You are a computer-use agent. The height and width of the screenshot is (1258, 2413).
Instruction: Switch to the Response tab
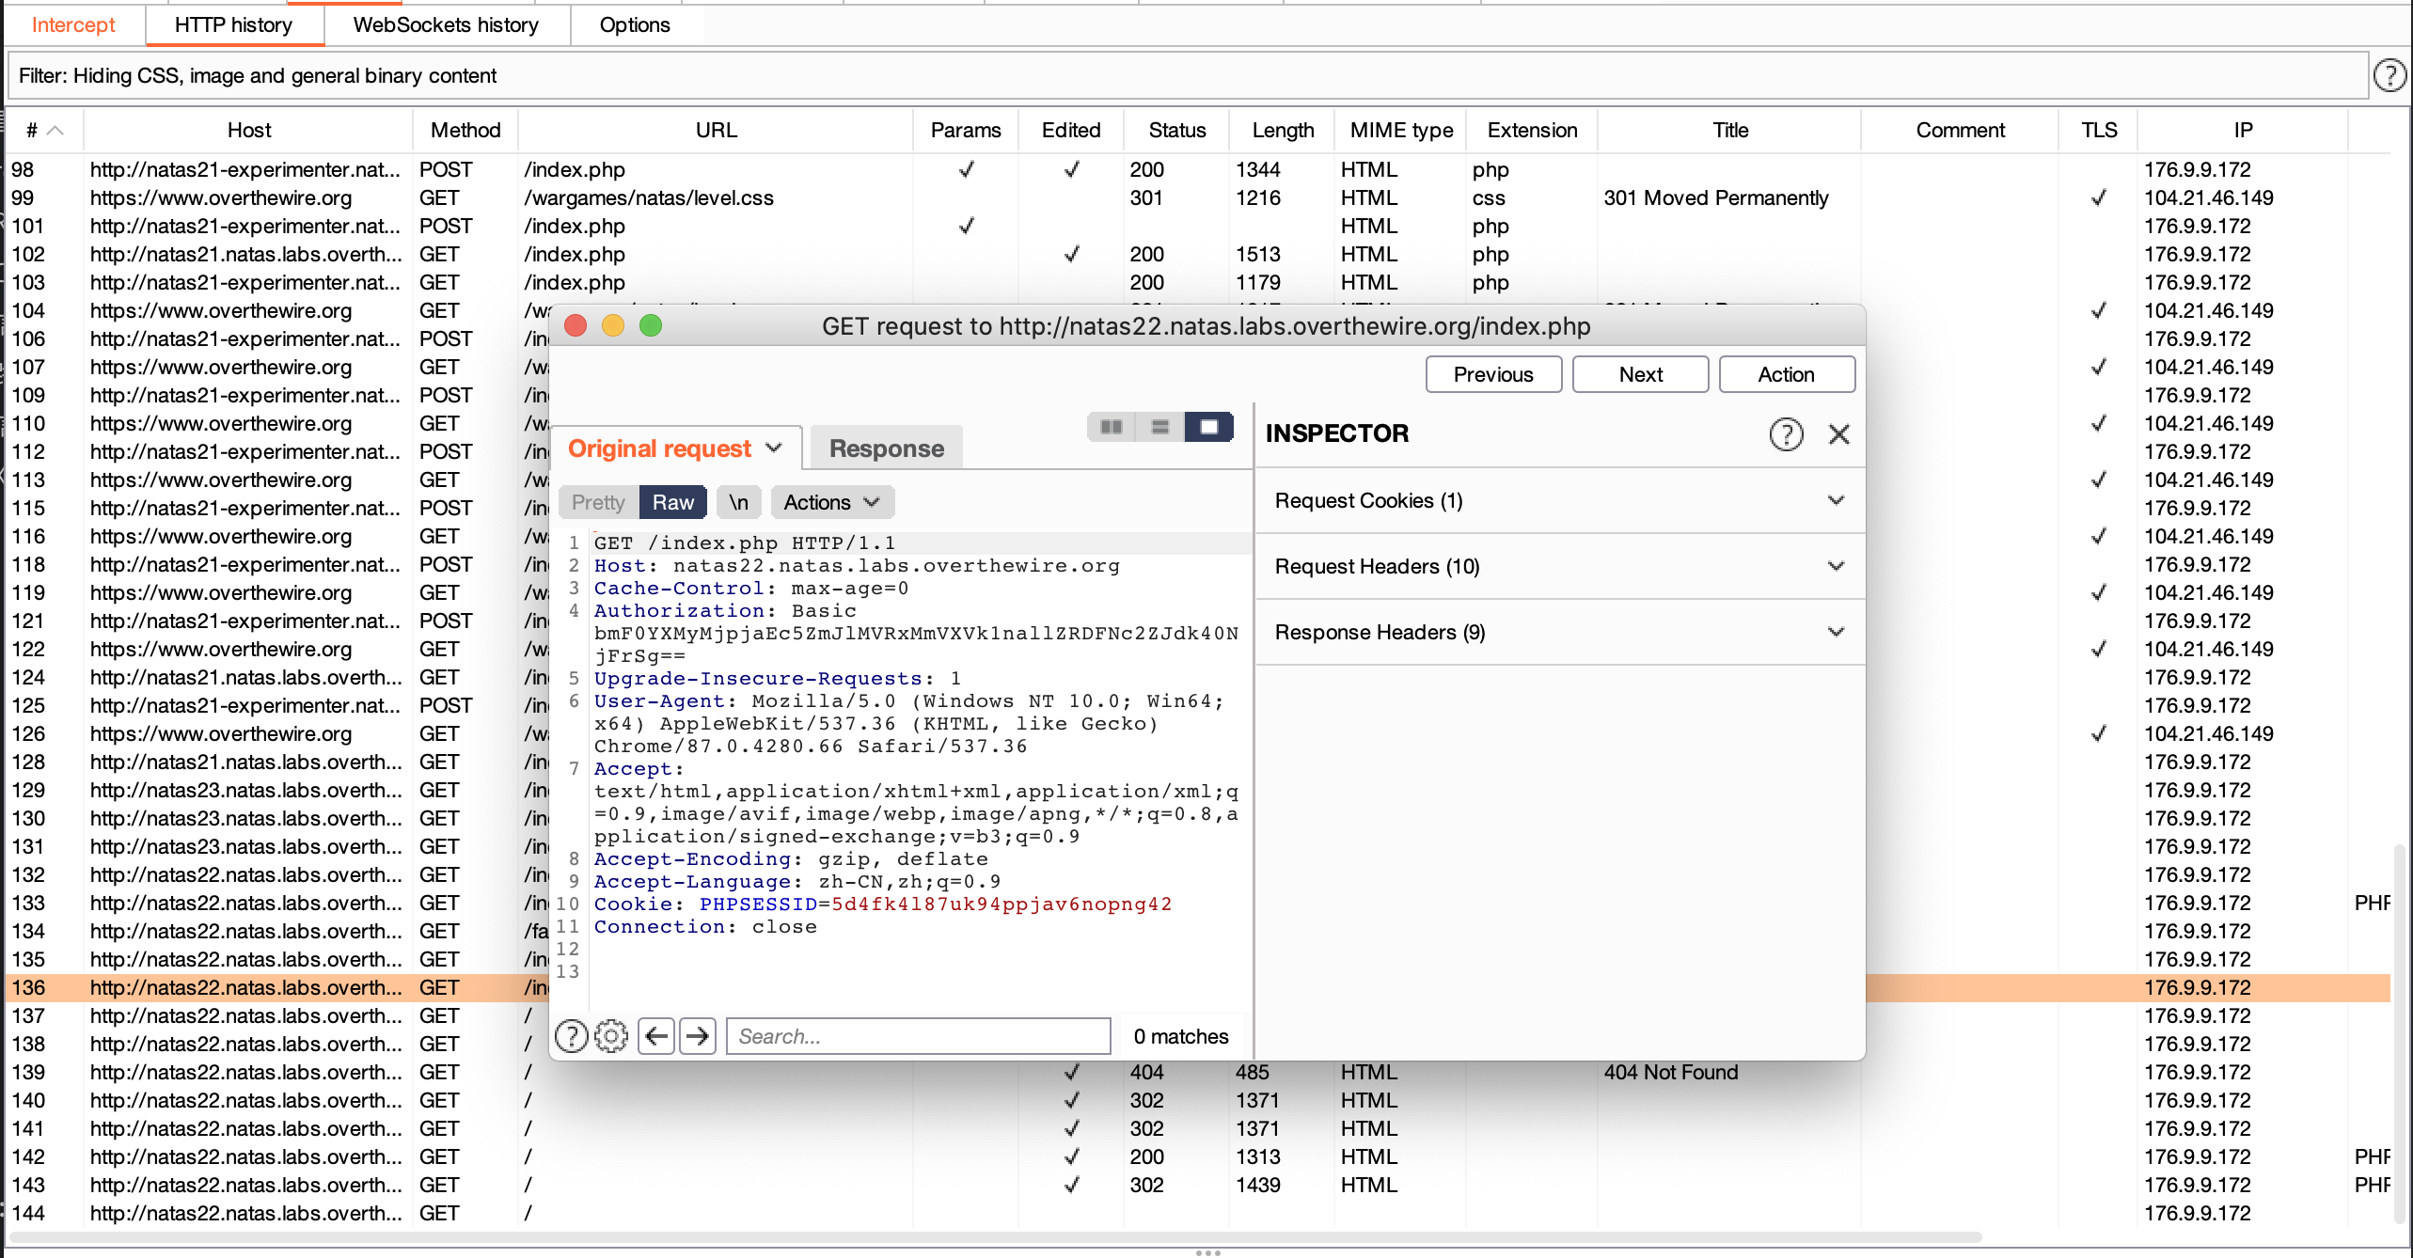[886, 448]
